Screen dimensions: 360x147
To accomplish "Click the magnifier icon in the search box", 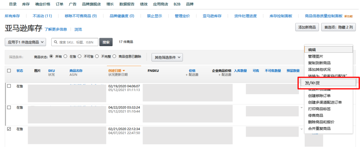I will click(x=55, y=42).
